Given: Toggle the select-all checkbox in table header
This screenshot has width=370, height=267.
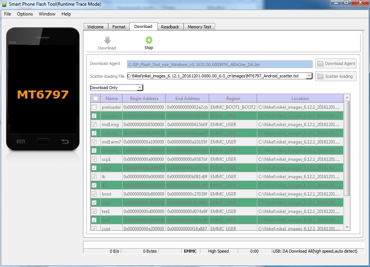Looking at the screenshot, I should tap(95, 99).
